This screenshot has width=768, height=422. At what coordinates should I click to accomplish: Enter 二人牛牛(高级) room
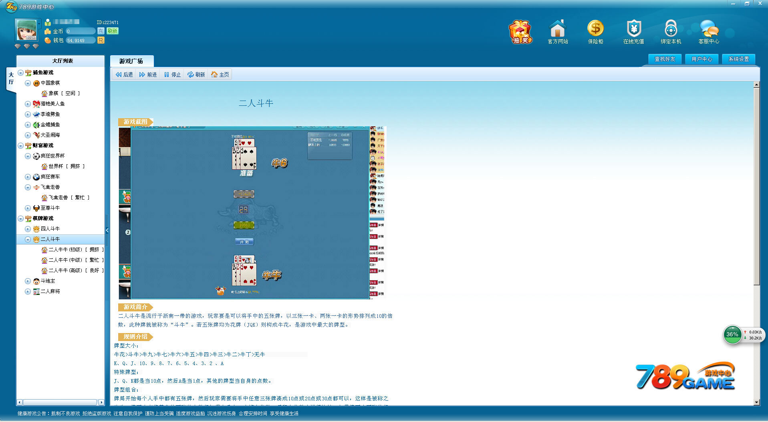tap(72, 271)
